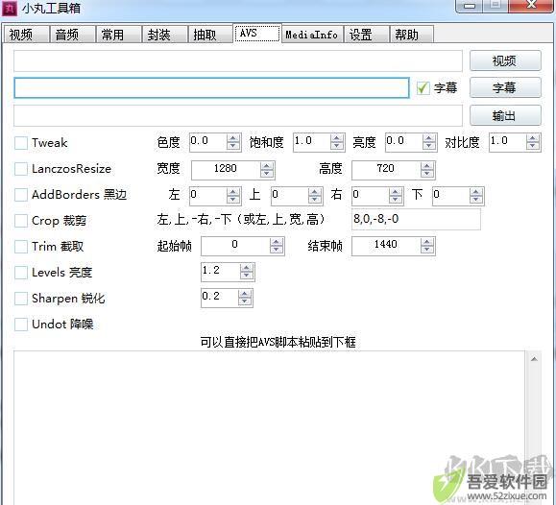Enable the Undot 降噪 checkbox
Image resolution: width=556 pixels, height=505 pixels.
[x=21, y=325]
